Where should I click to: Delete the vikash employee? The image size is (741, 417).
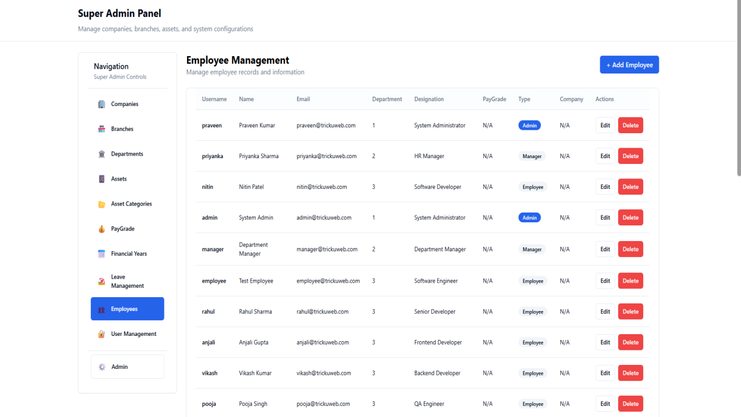(x=630, y=373)
